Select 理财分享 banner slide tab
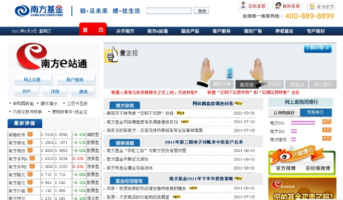 coord(221,84)
